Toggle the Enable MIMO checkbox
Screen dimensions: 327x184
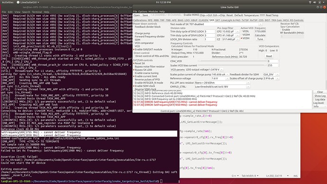pos(191,15)
